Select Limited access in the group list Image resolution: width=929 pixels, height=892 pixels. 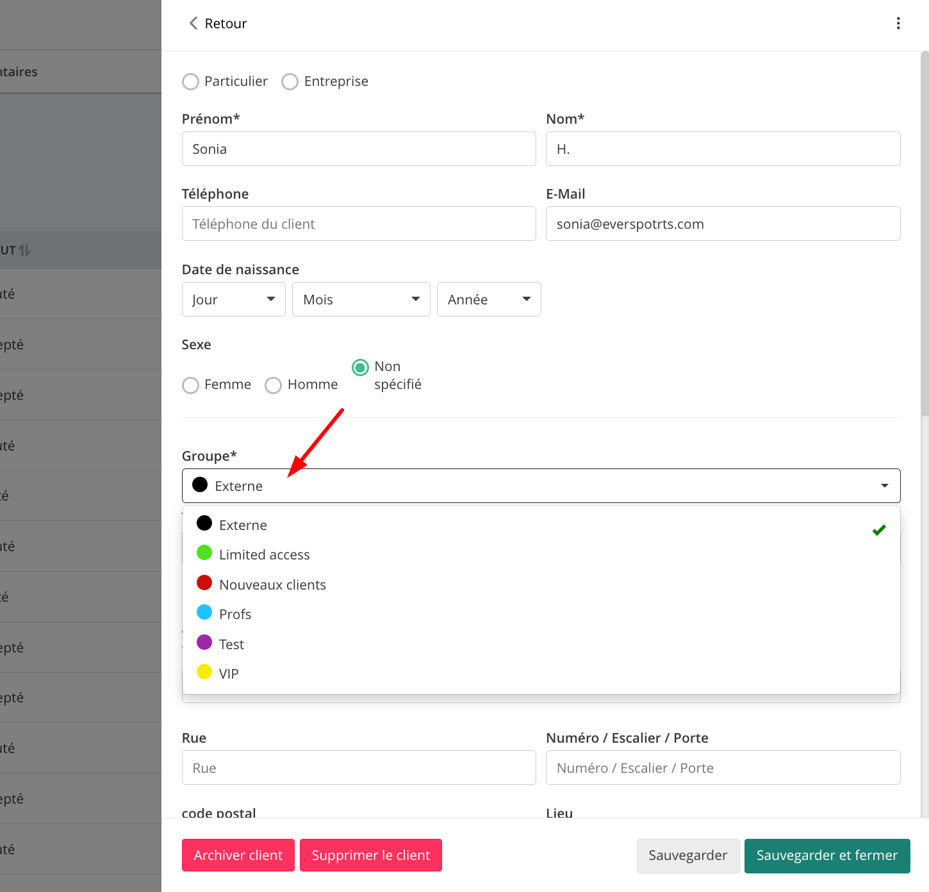541,554
